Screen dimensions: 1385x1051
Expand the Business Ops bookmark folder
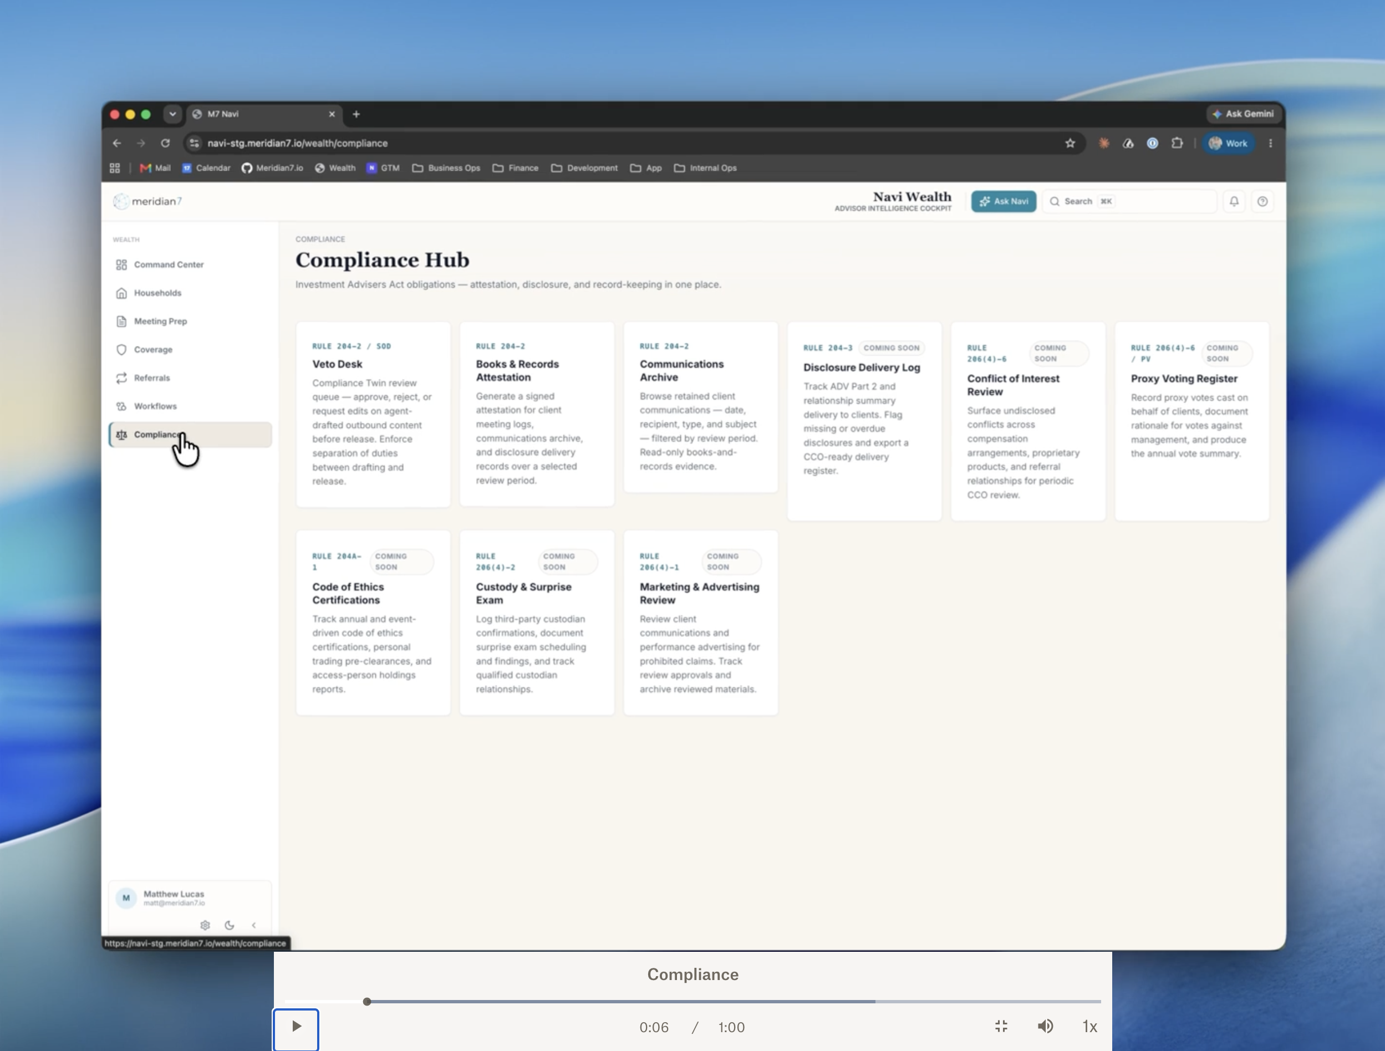446,168
